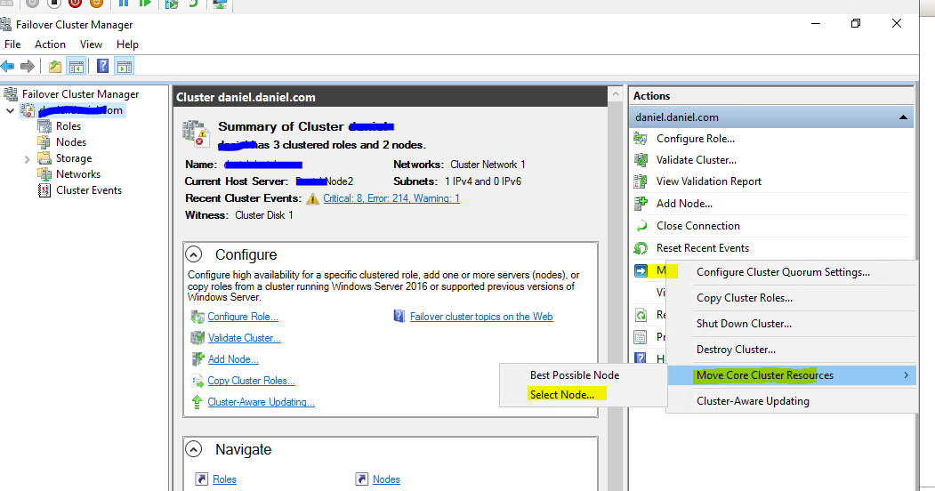Open Copy Cluster Roles... link
This screenshot has height=491, width=935.
(x=251, y=381)
